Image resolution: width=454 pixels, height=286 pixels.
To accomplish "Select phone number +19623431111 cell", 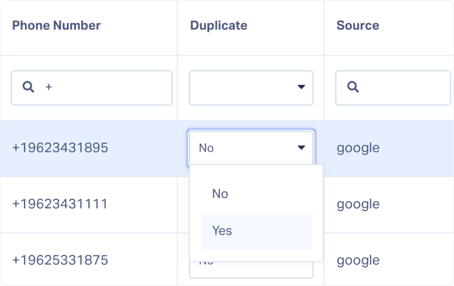I will coord(60,204).
